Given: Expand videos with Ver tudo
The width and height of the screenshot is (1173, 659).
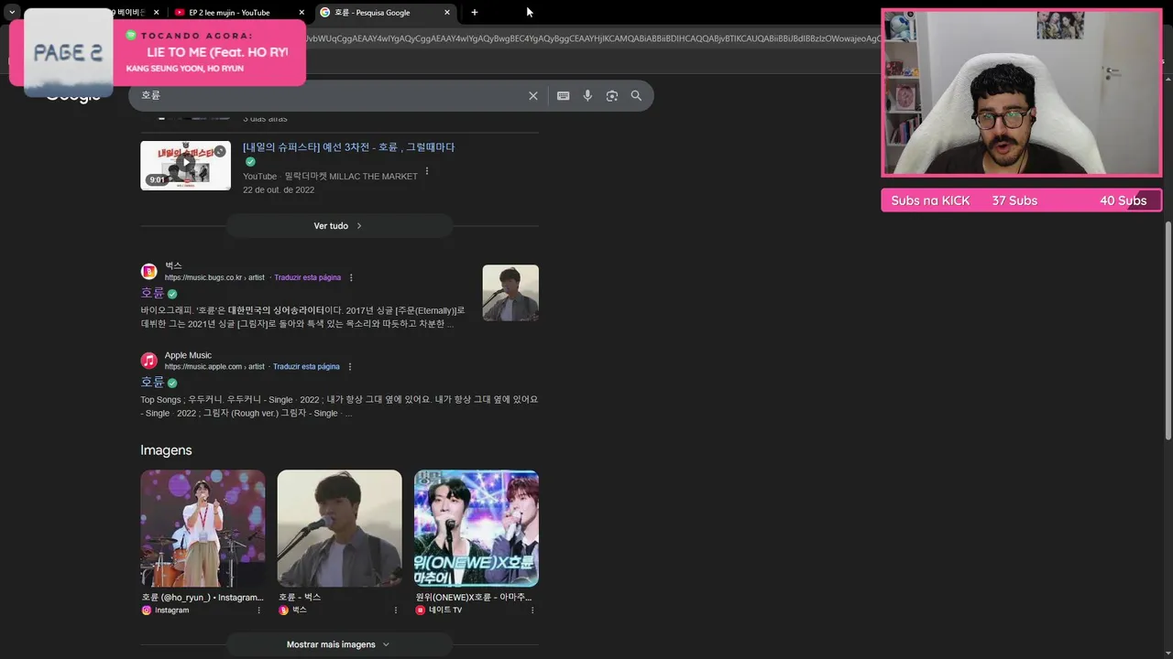Looking at the screenshot, I should pyautogui.click(x=338, y=225).
